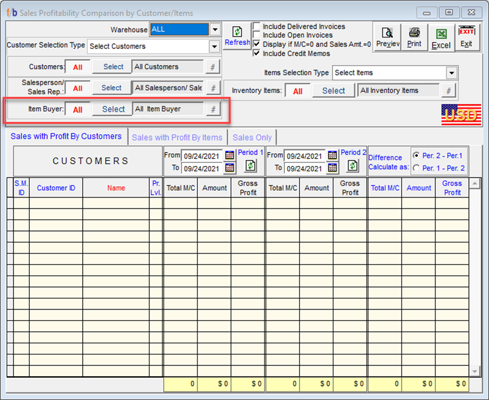Click the All button for Customers

(x=78, y=67)
